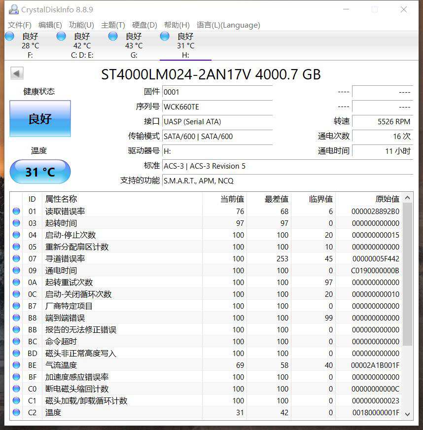Image resolution: width=423 pixels, height=430 pixels.
Task: Click status orb for attribute 0A 起转重试次数
Action: coord(16,282)
